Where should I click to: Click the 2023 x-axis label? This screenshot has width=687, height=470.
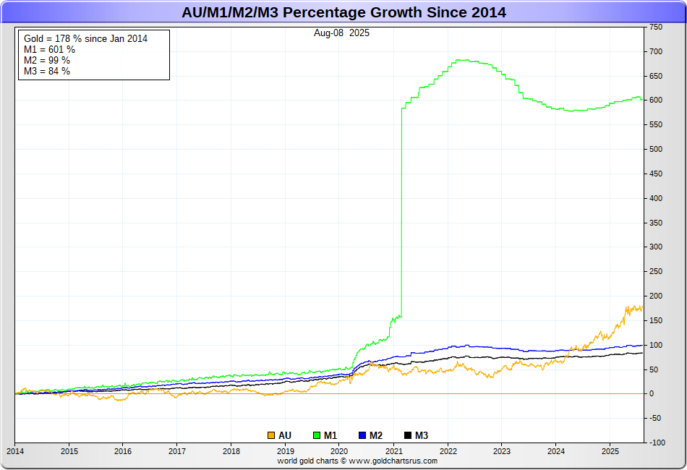pyautogui.click(x=502, y=451)
